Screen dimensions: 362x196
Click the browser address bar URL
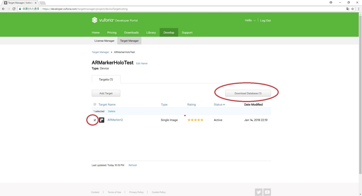pos(85,9)
